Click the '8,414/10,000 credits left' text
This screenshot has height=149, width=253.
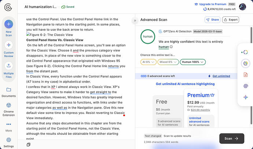point(221,9)
